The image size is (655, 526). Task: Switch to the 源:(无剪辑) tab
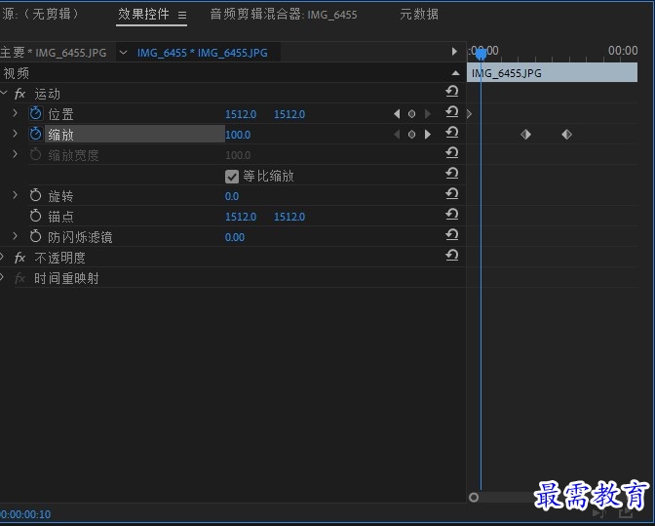click(x=40, y=15)
